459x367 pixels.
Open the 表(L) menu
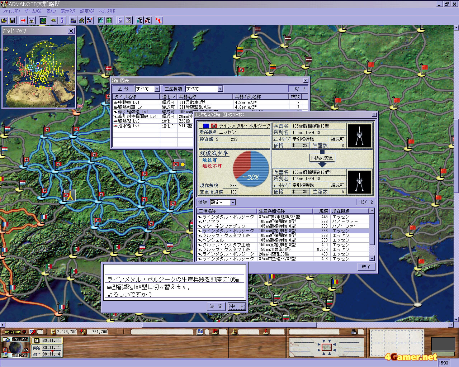[51, 11]
